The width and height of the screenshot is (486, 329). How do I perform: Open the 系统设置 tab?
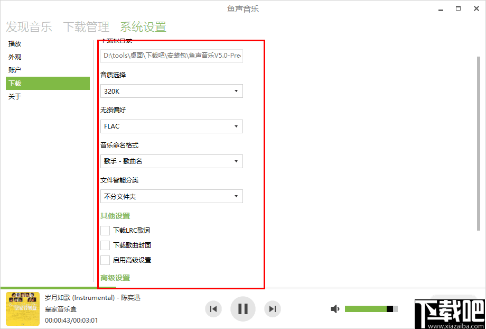[x=142, y=27]
